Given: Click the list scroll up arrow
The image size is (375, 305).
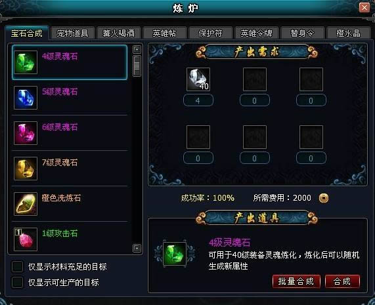Looking at the screenshot, I should click(137, 49).
